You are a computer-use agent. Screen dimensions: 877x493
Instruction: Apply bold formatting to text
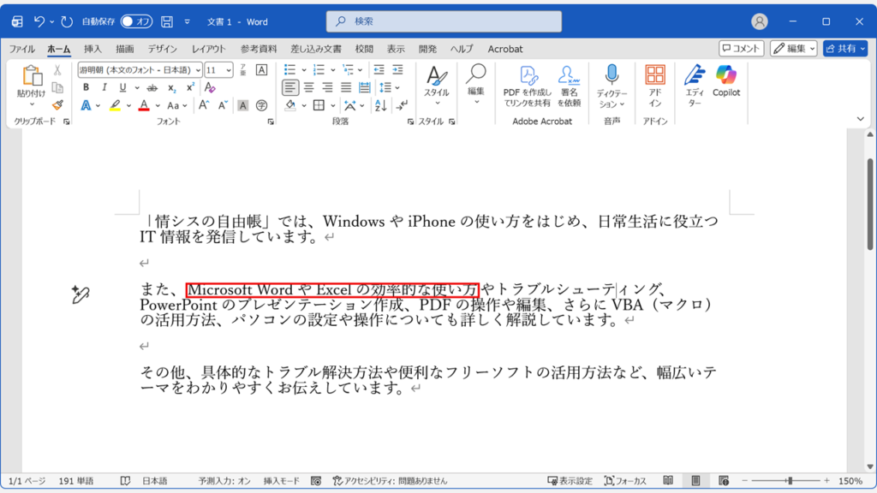(x=86, y=87)
